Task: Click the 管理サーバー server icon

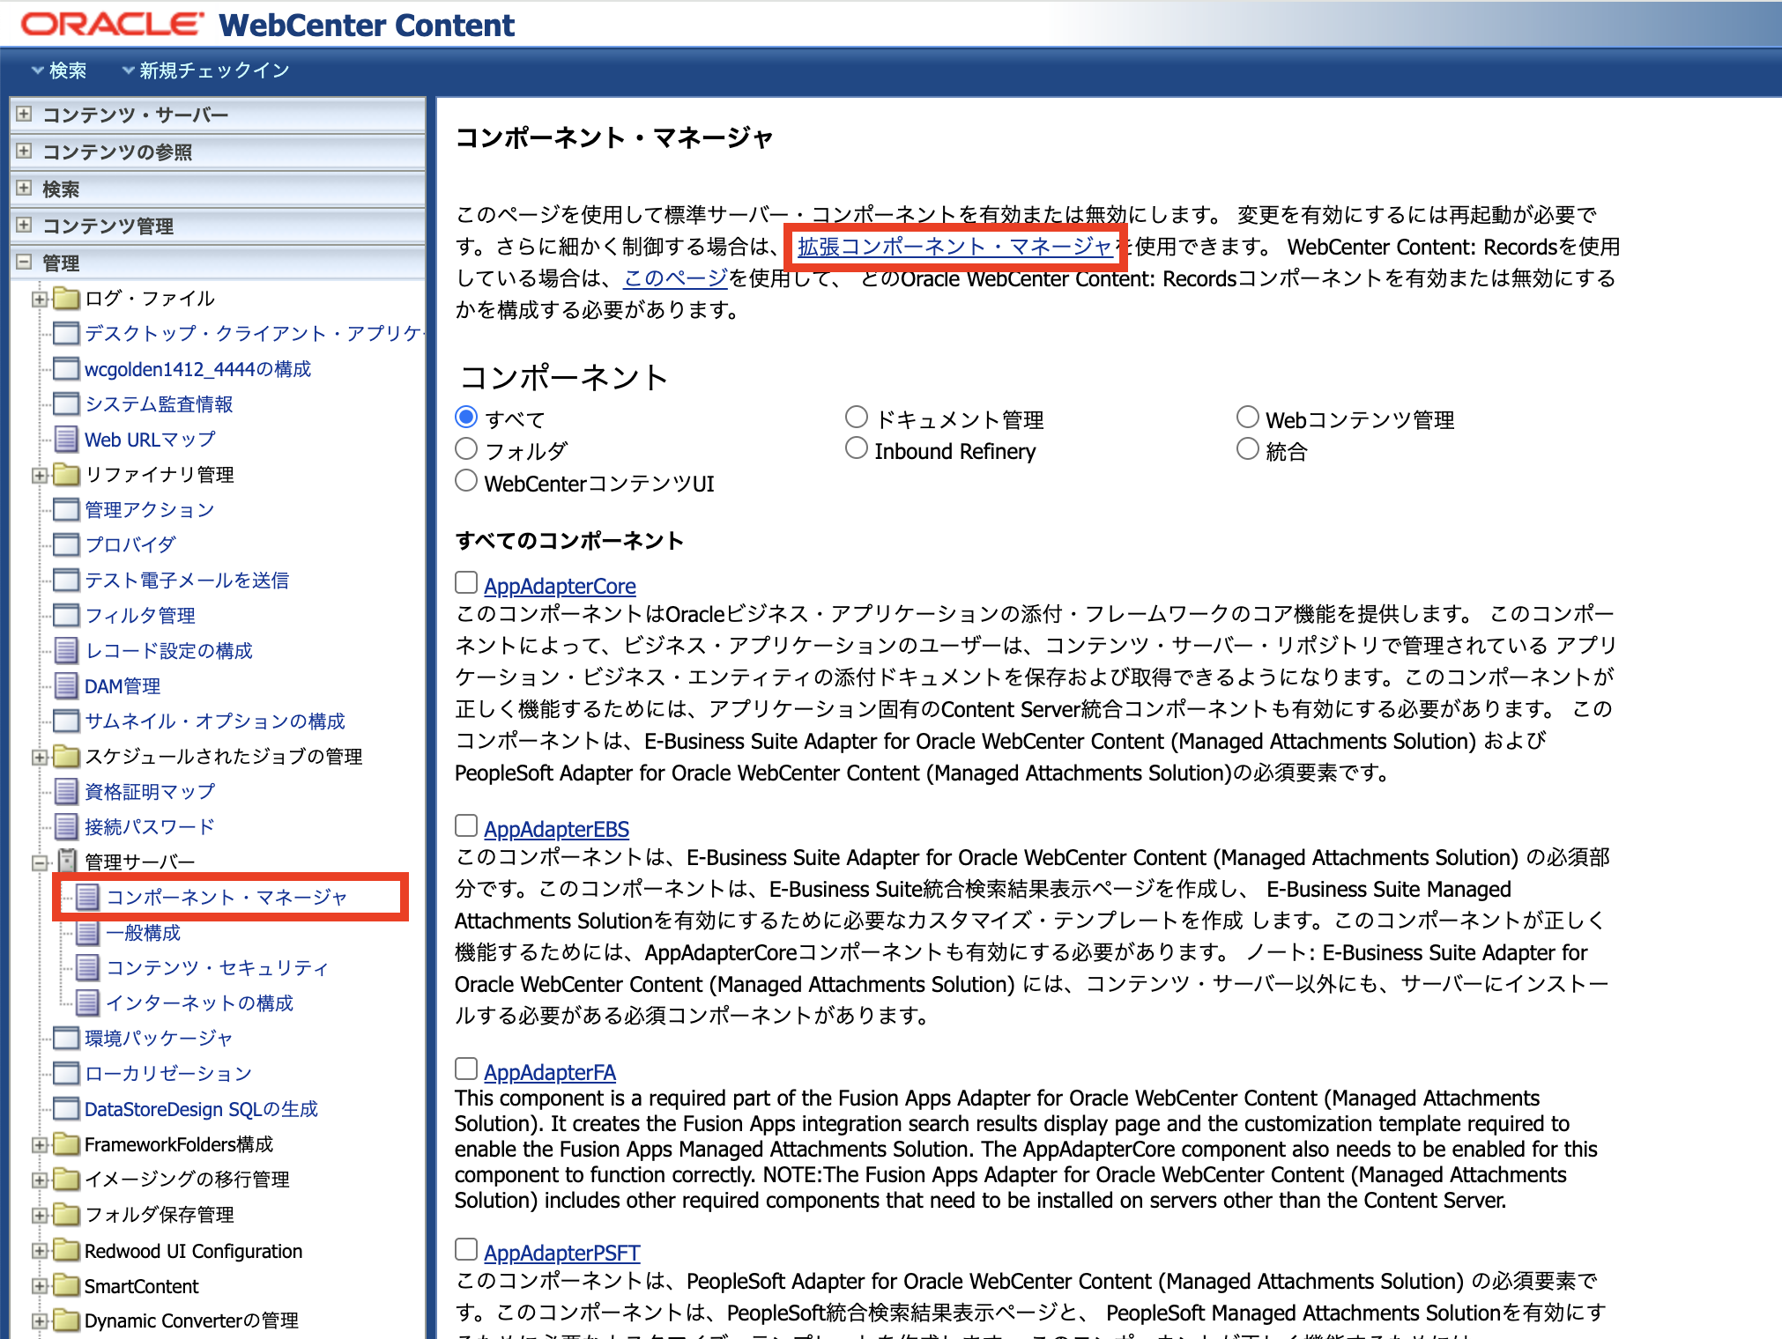Action: [67, 862]
